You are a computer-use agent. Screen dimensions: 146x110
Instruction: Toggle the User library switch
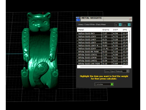(126, 25)
